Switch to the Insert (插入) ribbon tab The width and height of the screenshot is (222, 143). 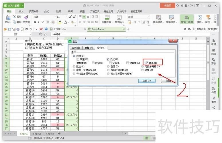tap(21, 11)
